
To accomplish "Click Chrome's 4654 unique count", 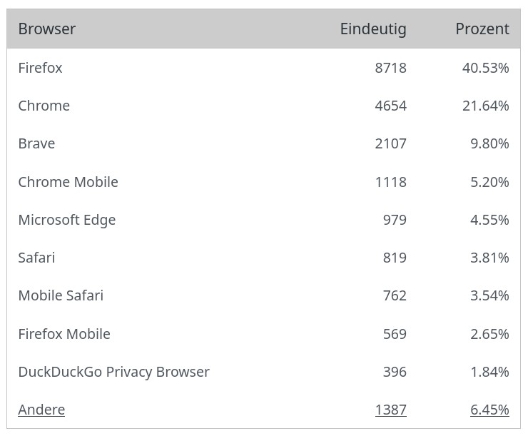I will [390, 106].
